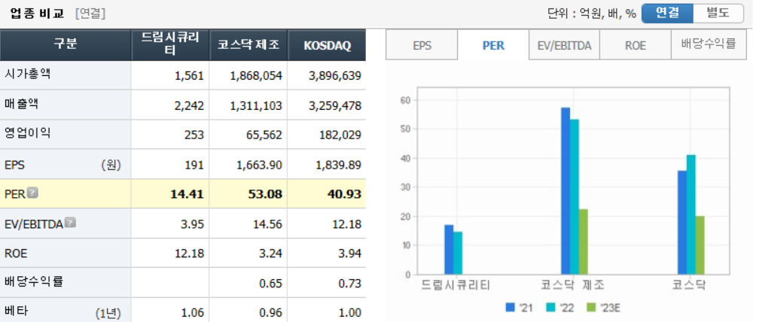Click the 드림시큐리티 chart axis label
759x322 pixels.
tap(456, 285)
